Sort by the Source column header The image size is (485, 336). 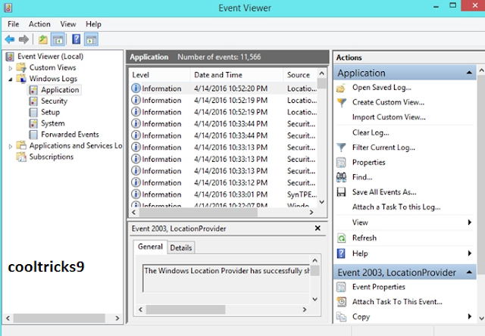300,75
